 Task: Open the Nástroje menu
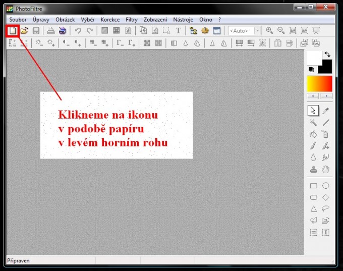pos(183,20)
